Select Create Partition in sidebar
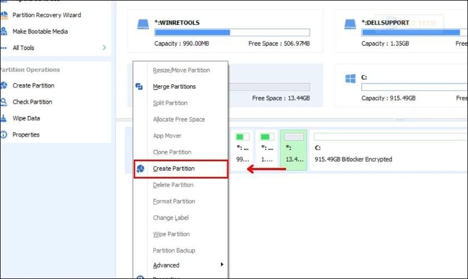The image size is (468, 279). tap(33, 85)
